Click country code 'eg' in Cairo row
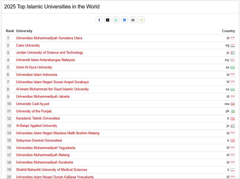Image resolution: width=240 pixels, height=179 pixels. (x=227, y=45)
